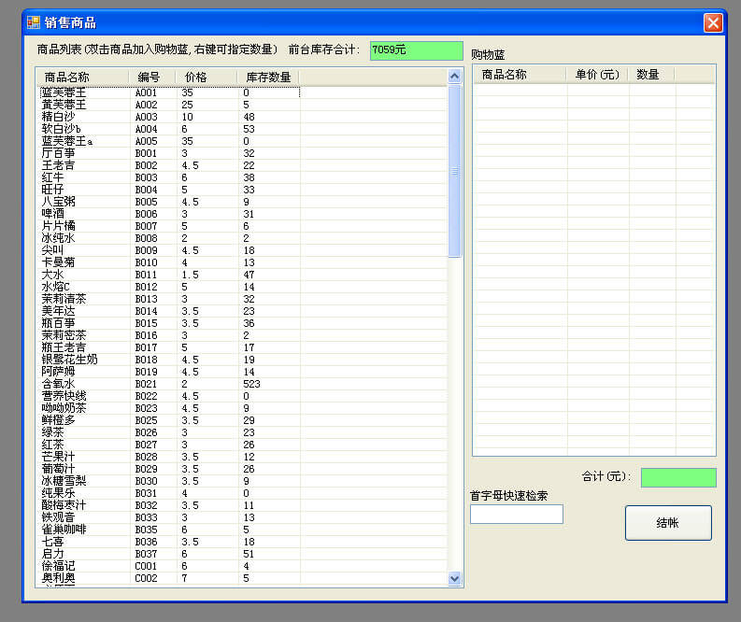741x622 pixels.
Task: Click the 库存数量 column header
Action: point(268,77)
